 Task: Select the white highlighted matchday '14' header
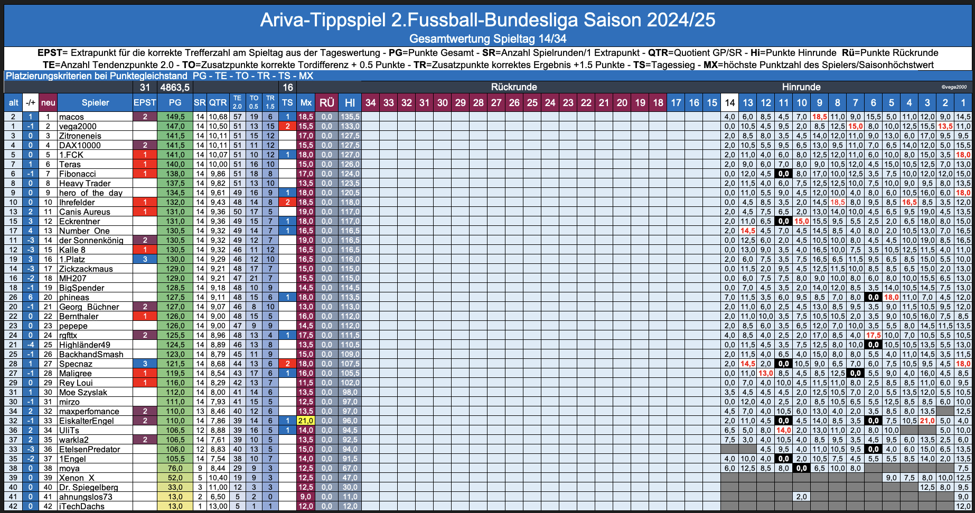[730, 102]
